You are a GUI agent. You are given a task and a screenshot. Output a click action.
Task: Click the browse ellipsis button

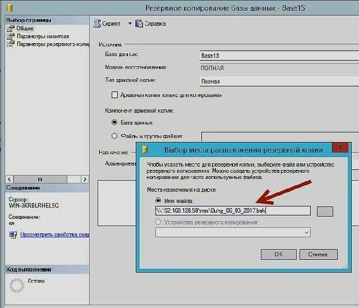coord(325,212)
